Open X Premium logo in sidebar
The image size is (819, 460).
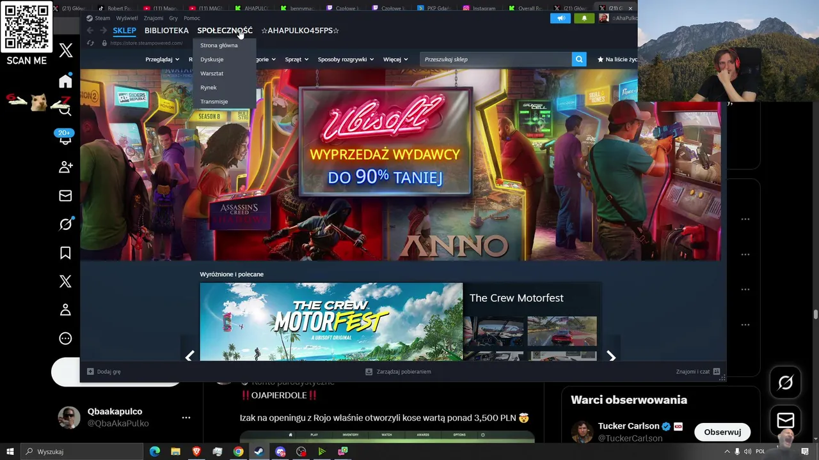[65, 282]
